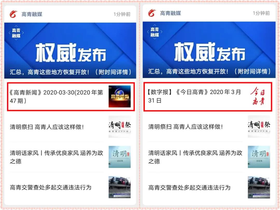Open 清明祭扫 高青人应该这样做 in right card
Image resolution: width=280 pixels, height=210 pixels.
point(186,127)
